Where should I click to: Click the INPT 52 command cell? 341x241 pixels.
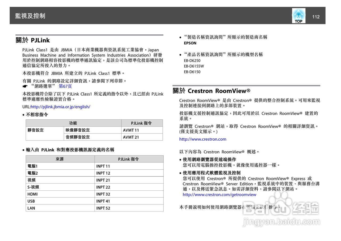[x=129, y=208]
